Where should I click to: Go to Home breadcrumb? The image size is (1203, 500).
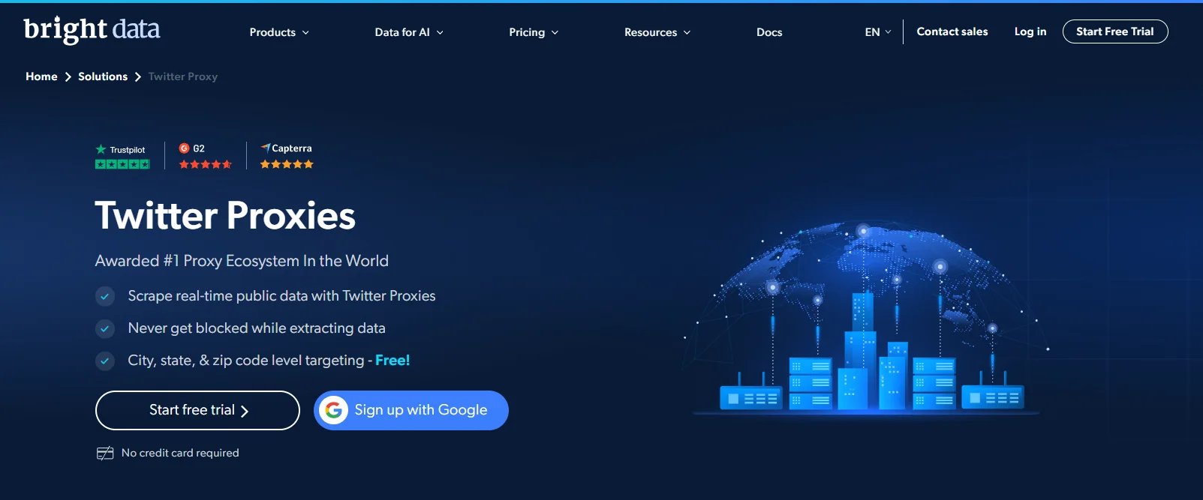(41, 76)
